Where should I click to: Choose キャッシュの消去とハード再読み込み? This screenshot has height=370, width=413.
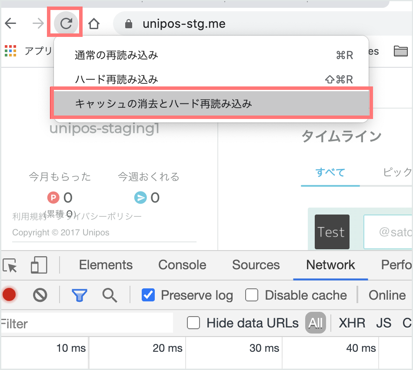[x=211, y=103]
